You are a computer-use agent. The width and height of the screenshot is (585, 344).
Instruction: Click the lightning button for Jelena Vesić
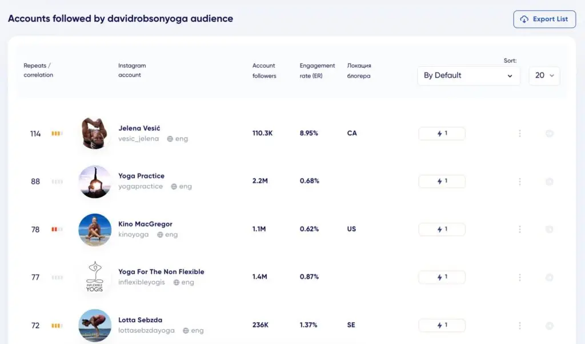tap(442, 133)
